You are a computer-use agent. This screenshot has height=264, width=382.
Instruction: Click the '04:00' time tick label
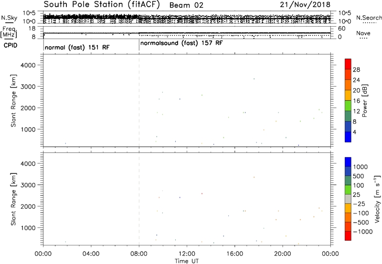click(91, 254)
